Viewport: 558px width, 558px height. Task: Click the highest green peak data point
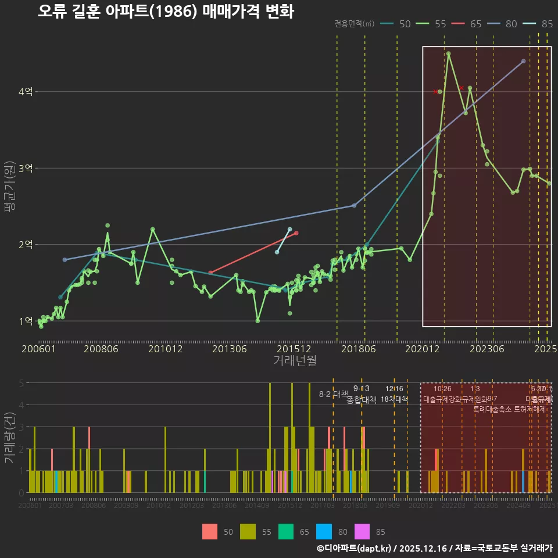coord(448,53)
